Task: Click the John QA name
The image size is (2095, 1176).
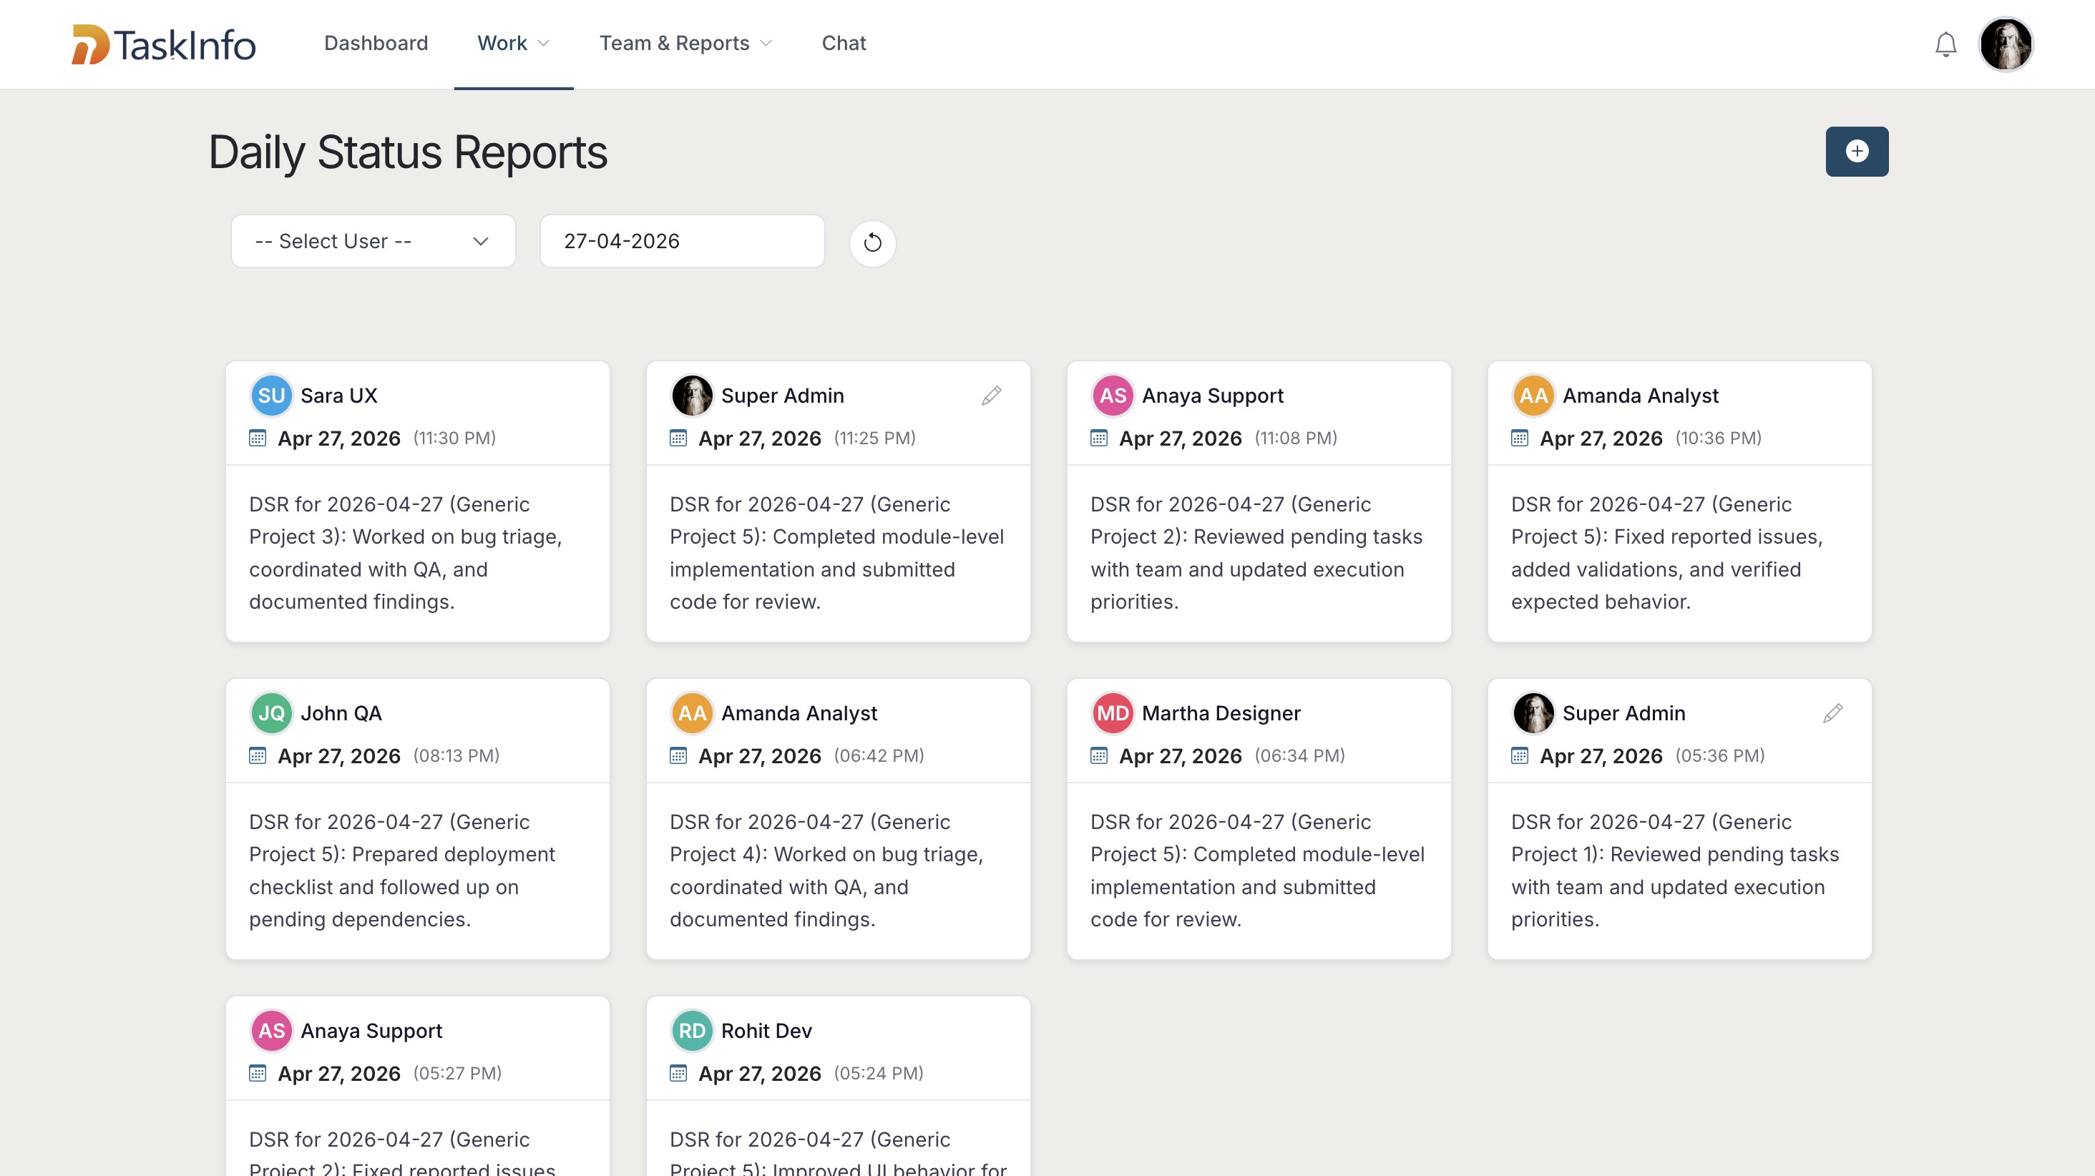Action: [341, 713]
